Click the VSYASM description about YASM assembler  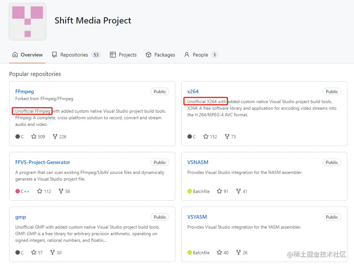click(x=244, y=227)
